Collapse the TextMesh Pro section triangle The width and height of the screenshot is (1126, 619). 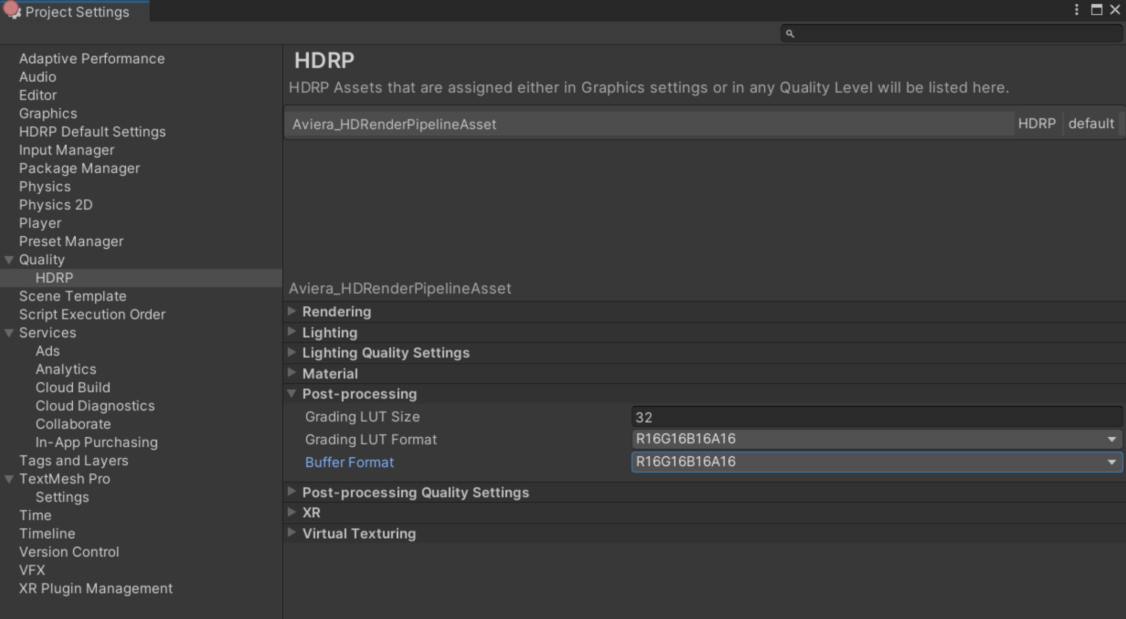[8, 478]
